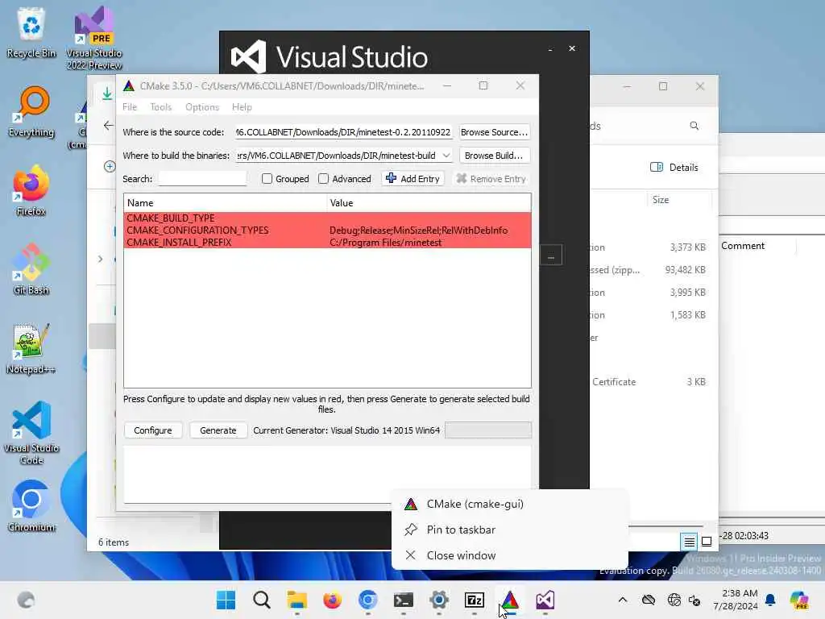825x619 pixels.
Task: Click the Name column header in CMake
Action: click(x=226, y=202)
